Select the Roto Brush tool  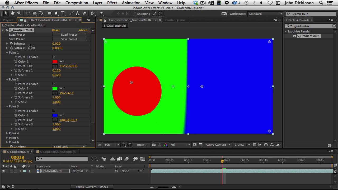[93, 13]
